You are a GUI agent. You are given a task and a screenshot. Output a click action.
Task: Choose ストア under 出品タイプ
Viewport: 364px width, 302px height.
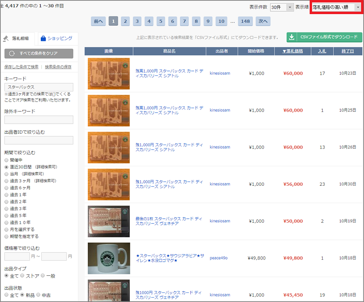(x=22, y=276)
